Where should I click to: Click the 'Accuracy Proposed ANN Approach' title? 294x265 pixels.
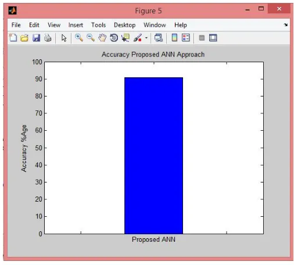[153, 55]
